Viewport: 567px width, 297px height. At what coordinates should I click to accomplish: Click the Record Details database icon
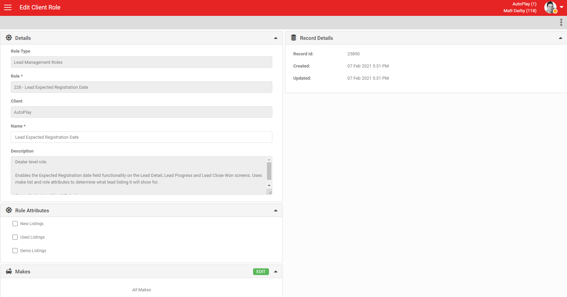coord(294,37)
